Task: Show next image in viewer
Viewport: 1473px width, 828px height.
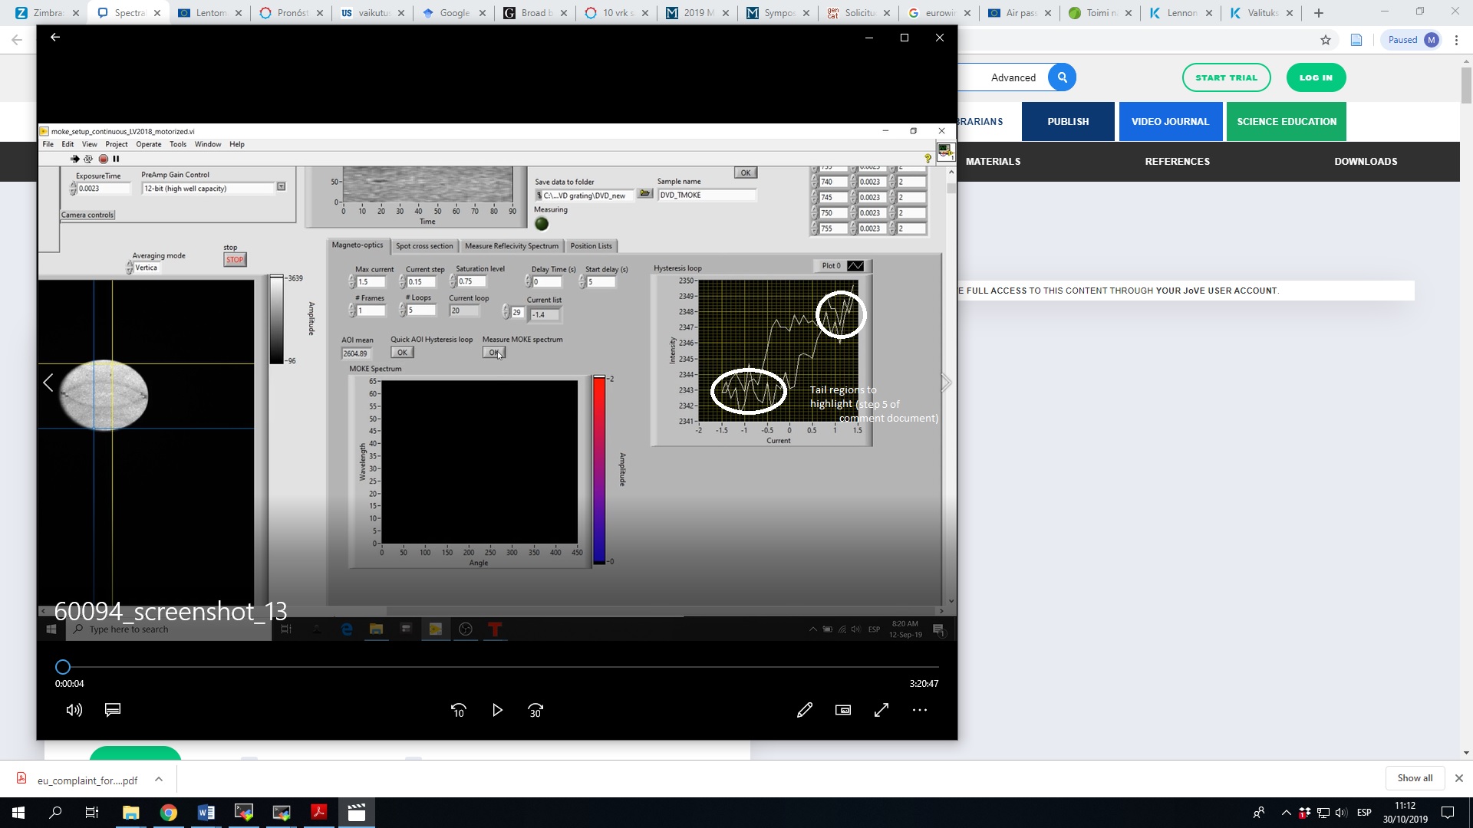Action: pyautogui.click(x=945, y=383)
